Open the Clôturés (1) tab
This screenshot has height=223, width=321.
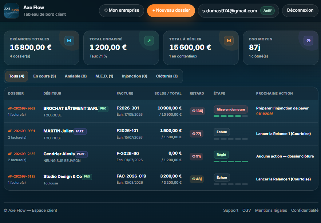pyautogui.click(x=167, y=76)
